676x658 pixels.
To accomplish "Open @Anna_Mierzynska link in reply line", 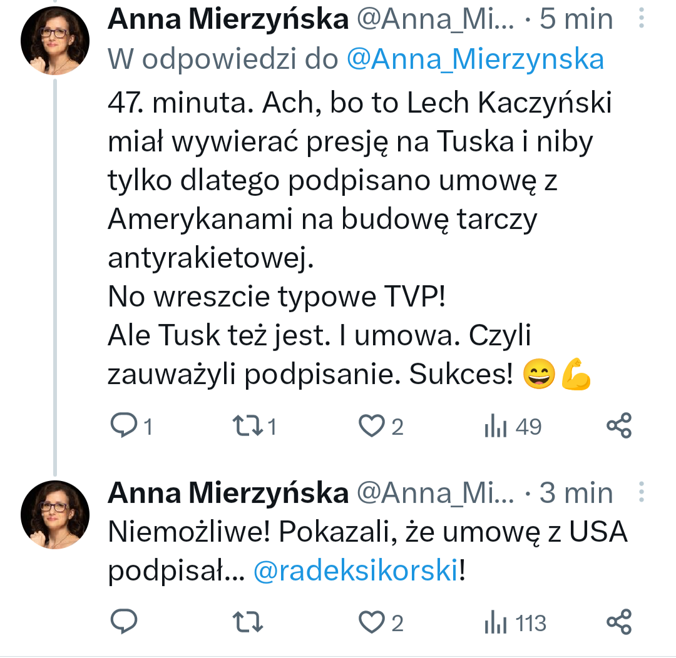I will 475,59.
